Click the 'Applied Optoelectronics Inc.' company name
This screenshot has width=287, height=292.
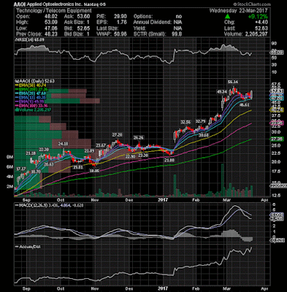(56, 4)
